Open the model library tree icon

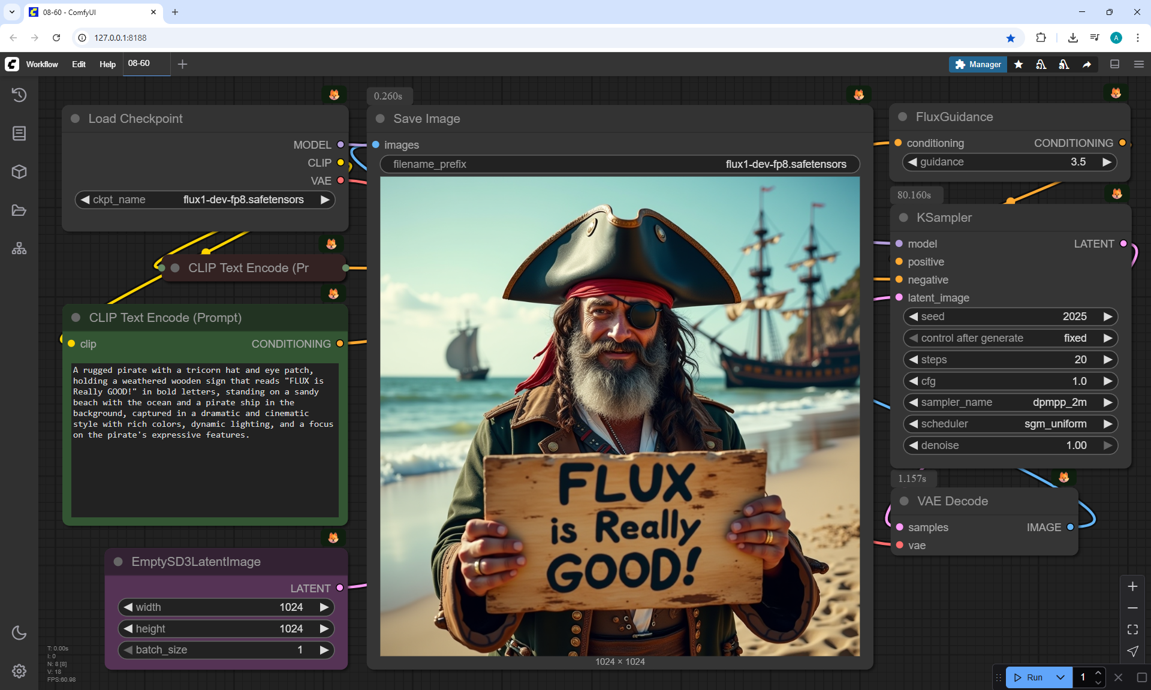tap(19, 248)
